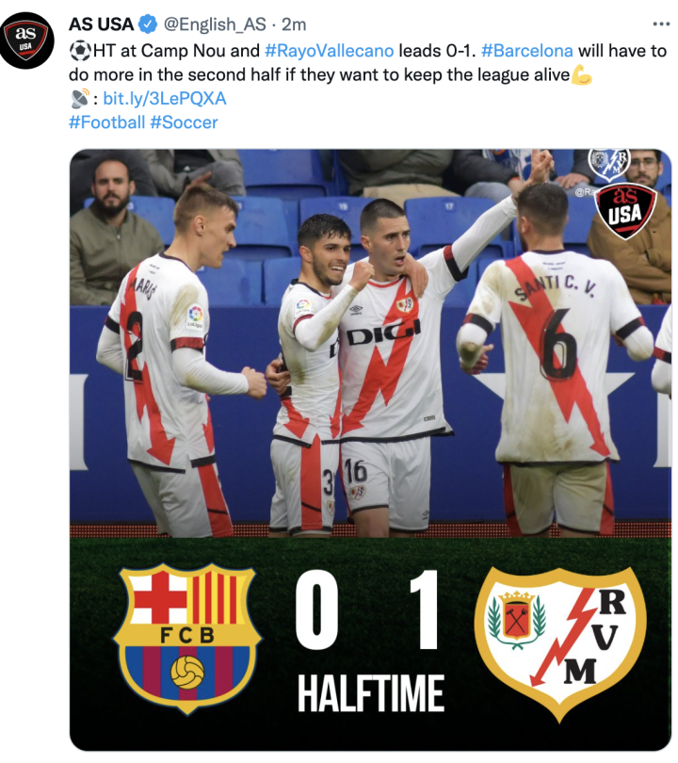Open the AS USA display name
Image resolution: width=678 pixels, height=763 pixels.
pos(101,24)
